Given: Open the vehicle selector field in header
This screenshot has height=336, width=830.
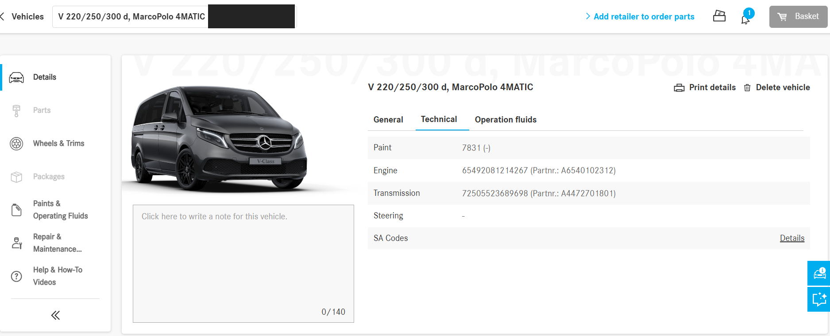Looking at the screenshot, I should click(x=174, y=16).
